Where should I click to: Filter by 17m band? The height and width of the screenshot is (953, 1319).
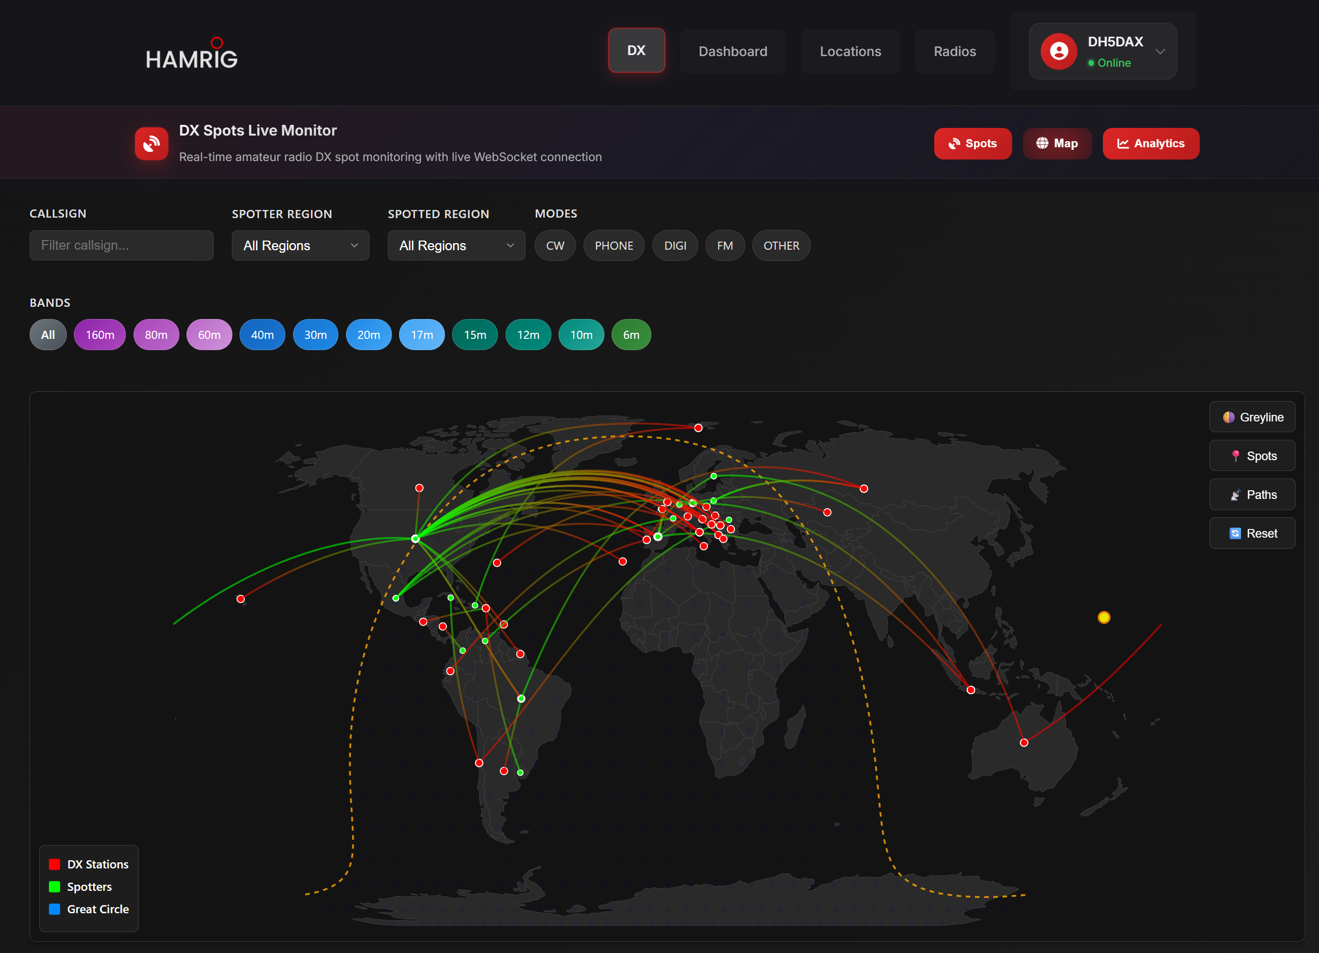421,335
